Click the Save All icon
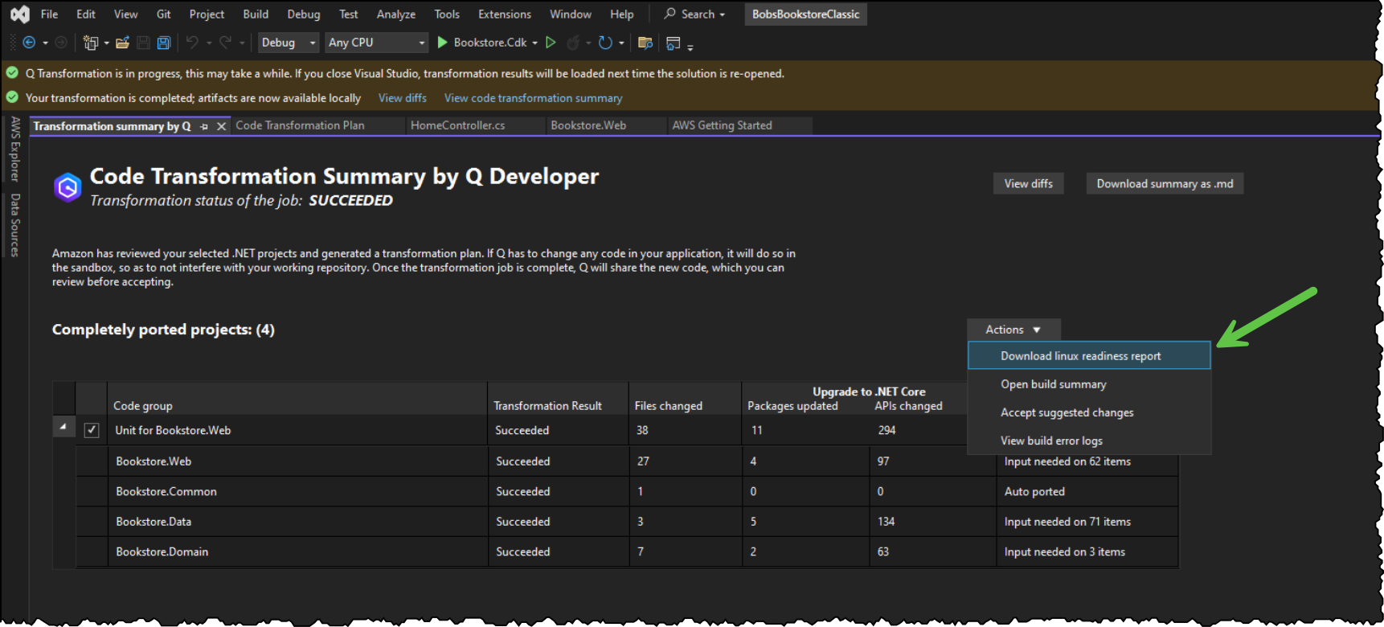Viewport: 1384px width, 627px height. 164,43
